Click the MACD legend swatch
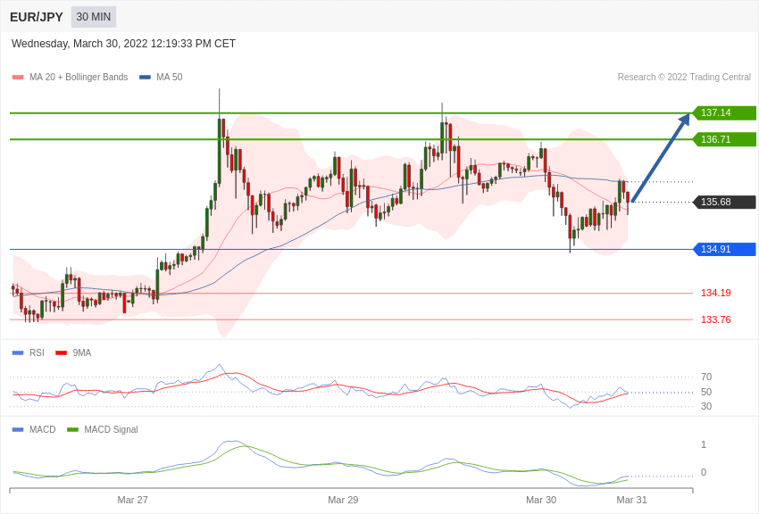Viewport: 759px width, 514px height. pyautogui.click(x=18, y=429)
